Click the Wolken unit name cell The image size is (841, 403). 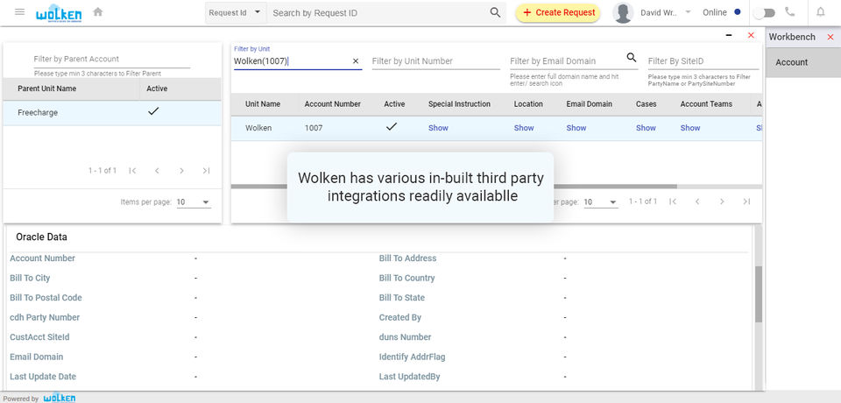point(258,128)
